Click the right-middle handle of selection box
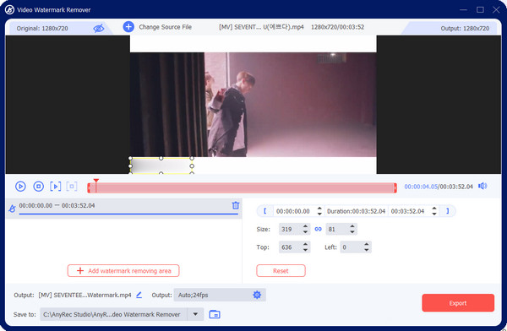This screenshot has width=507, height=331. click(x=192, y=165)
